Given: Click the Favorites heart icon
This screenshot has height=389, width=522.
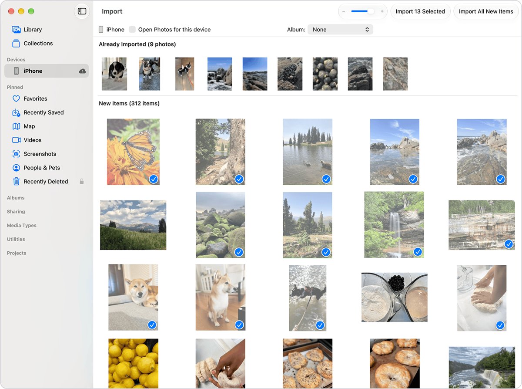Looking at the screenshot, I should (x=16, y=99).
